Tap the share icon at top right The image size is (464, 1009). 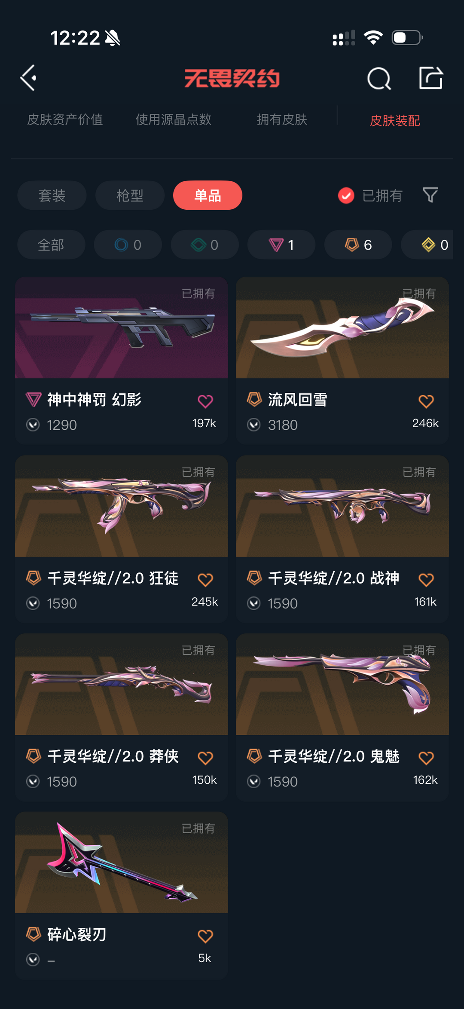[431, 78]
